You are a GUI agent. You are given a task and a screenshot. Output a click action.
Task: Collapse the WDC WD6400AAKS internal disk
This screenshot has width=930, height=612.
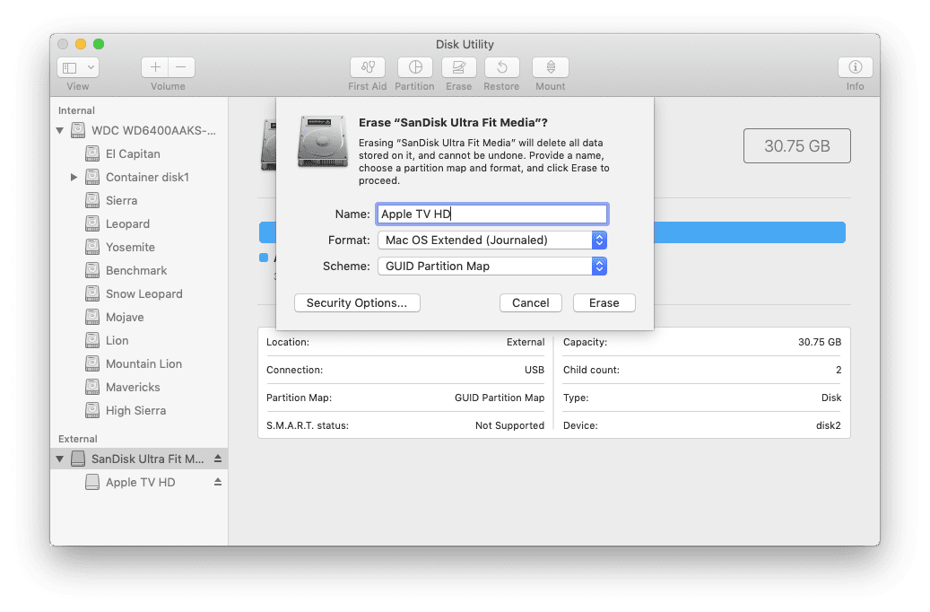60,131
